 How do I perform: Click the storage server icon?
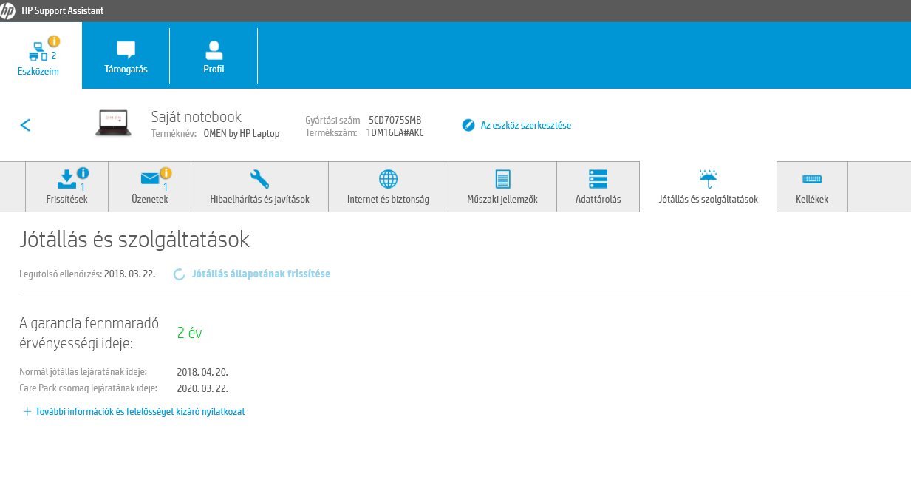(x=598, y=179)
